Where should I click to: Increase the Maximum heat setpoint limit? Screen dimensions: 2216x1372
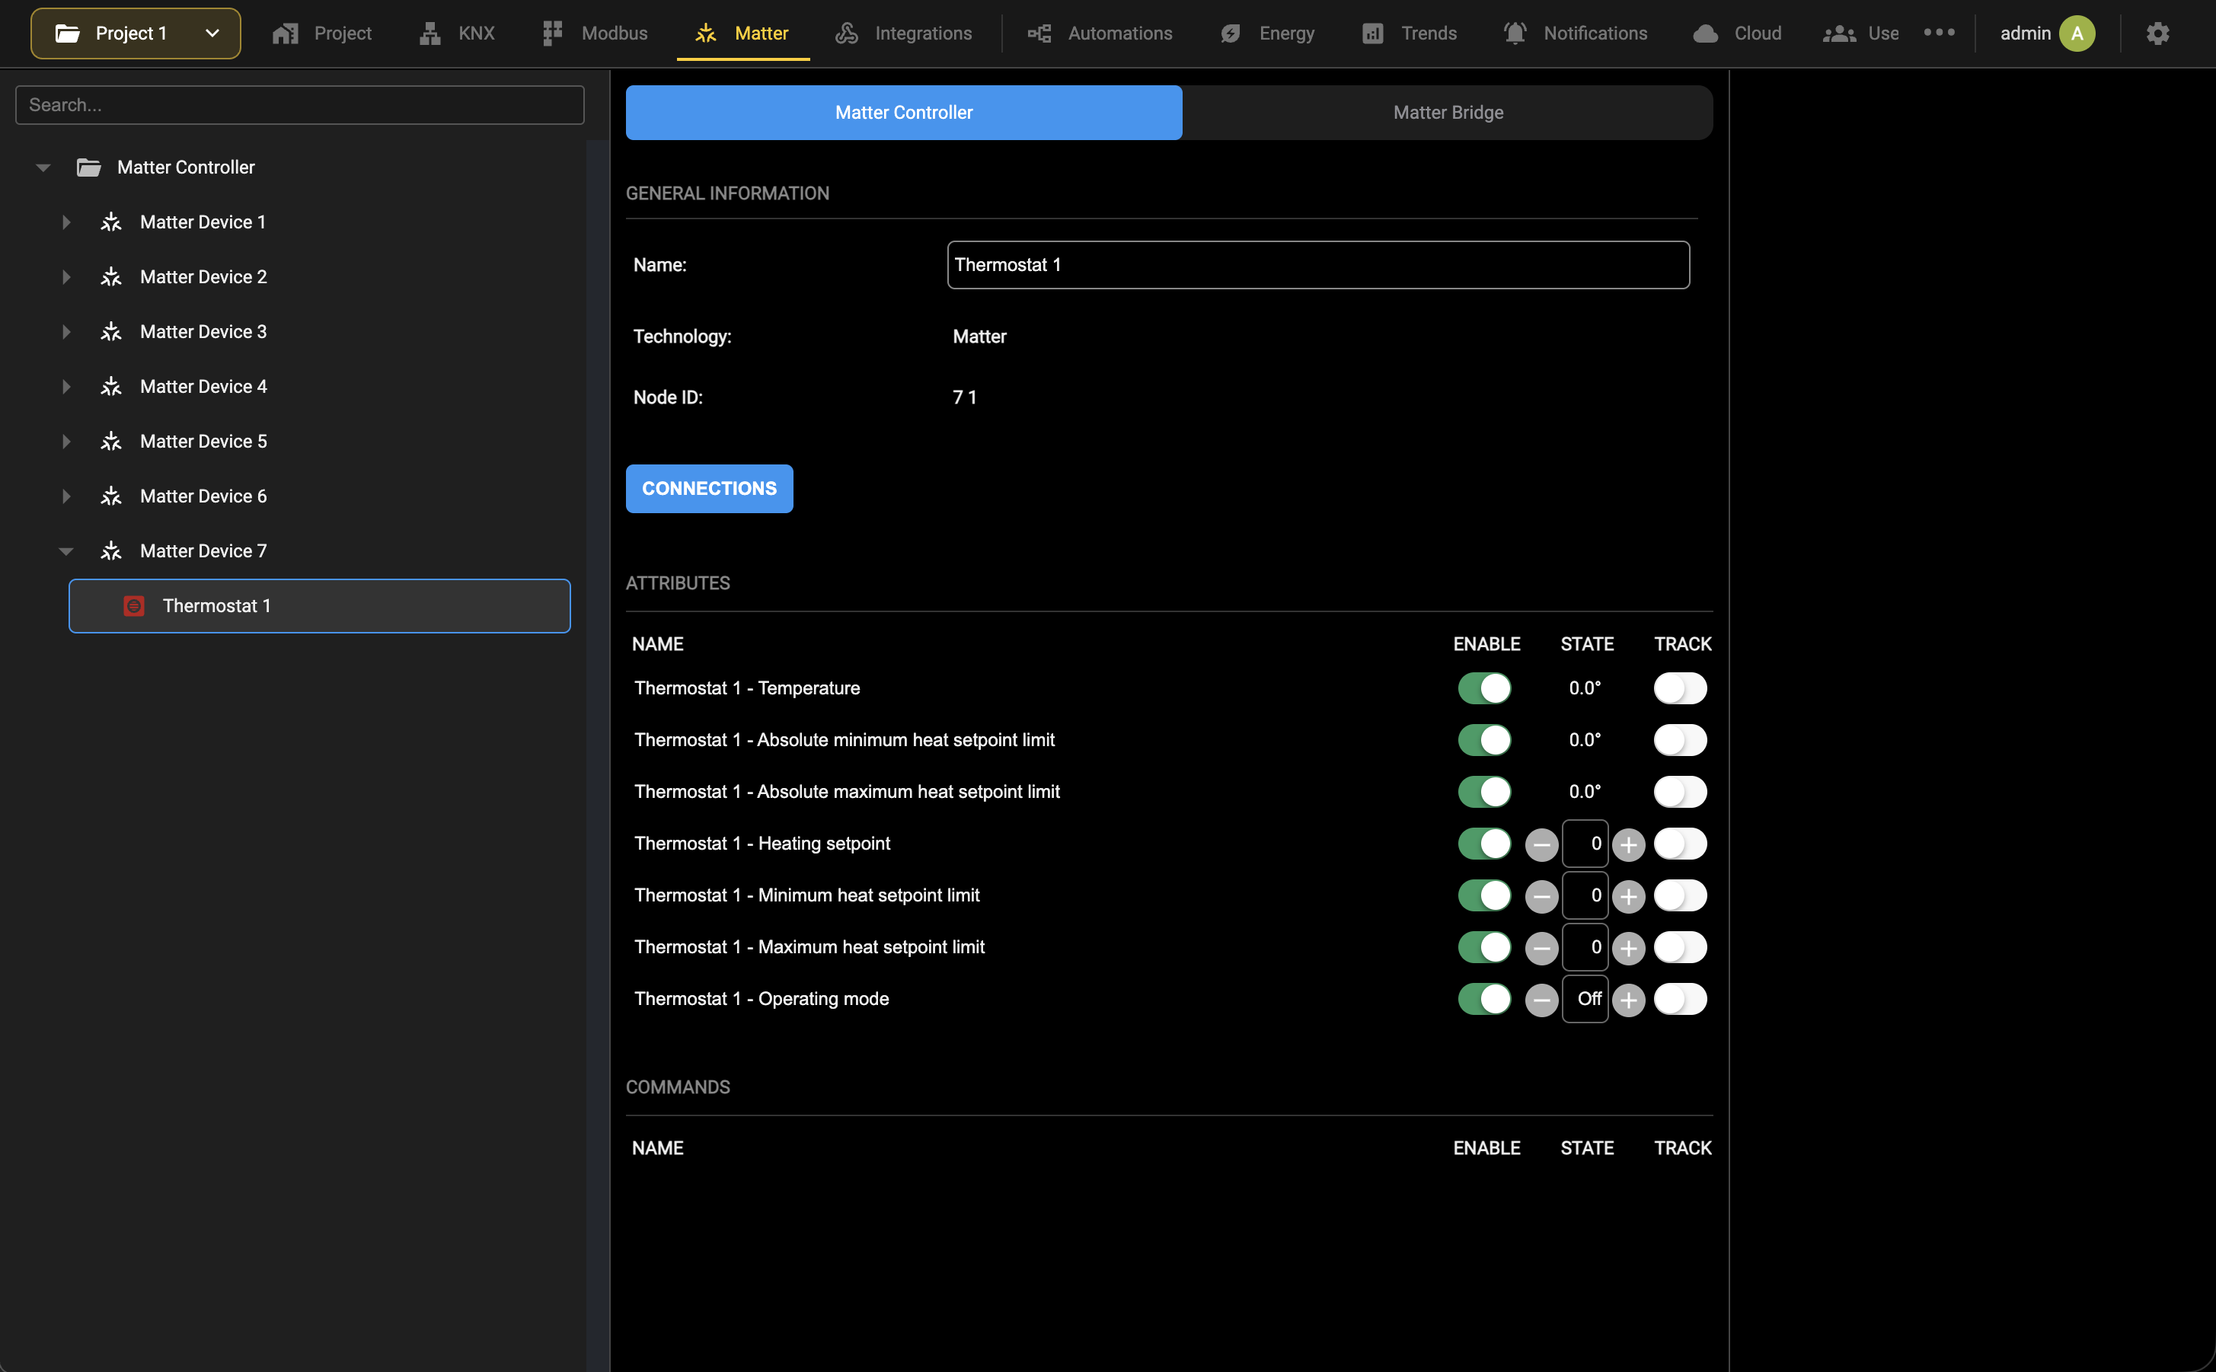[1629, 948]
